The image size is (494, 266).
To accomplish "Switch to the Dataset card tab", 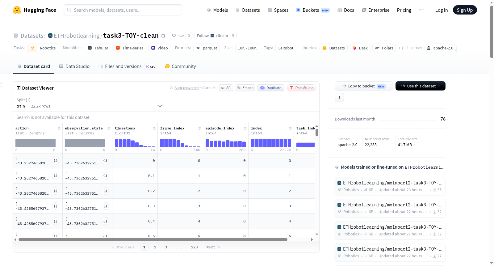I will 33,66.
